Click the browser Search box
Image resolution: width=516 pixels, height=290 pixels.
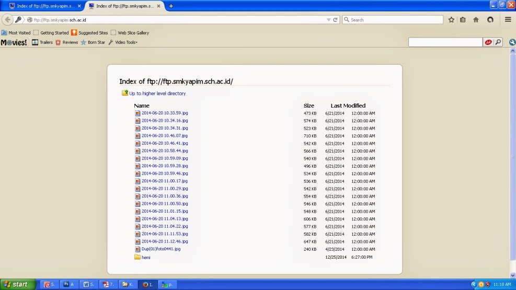[x=393, y=20]
